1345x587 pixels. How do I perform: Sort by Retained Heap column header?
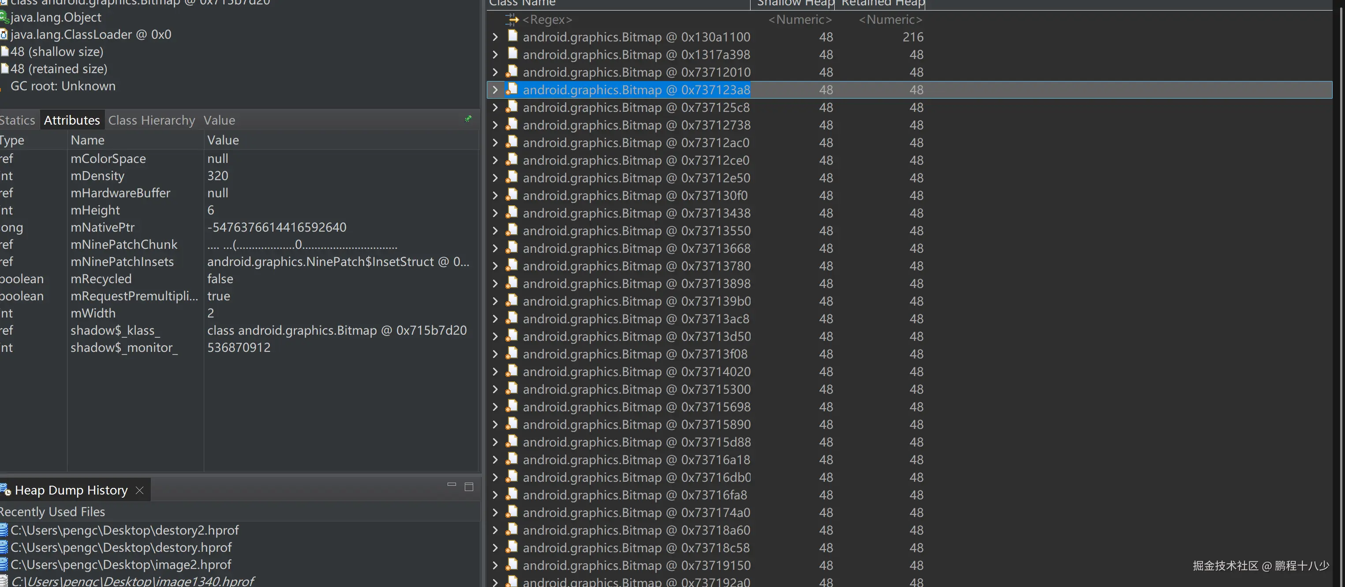tap(882, 3)
